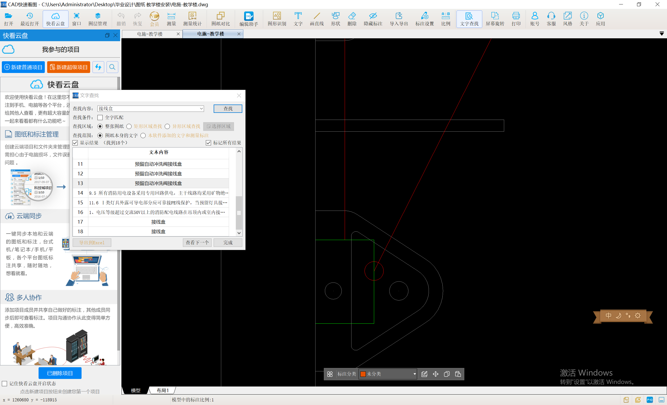667x405 pixels.
Task: Rotate view with 屏幕旋转
Action: tap(495, 19)
